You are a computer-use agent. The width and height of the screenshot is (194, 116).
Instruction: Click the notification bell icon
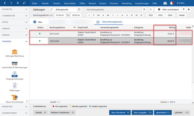(171, 3)
